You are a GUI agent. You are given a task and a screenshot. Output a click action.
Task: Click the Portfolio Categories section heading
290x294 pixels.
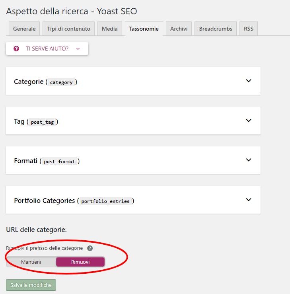tap(45, 201)
